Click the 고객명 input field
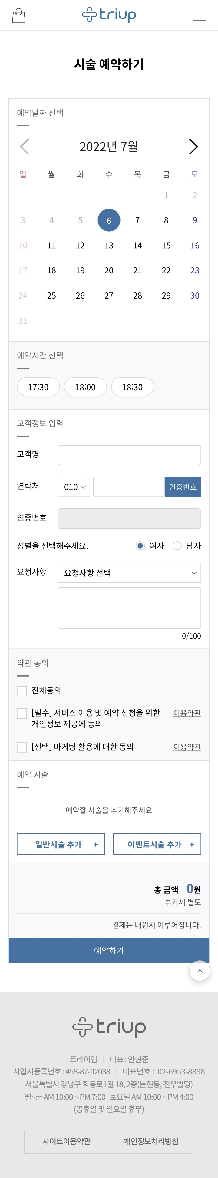 click(129, 455)
